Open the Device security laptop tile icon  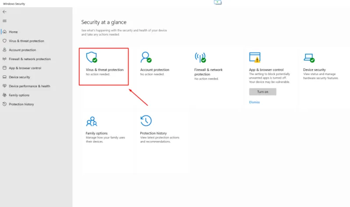pos(309,58)
